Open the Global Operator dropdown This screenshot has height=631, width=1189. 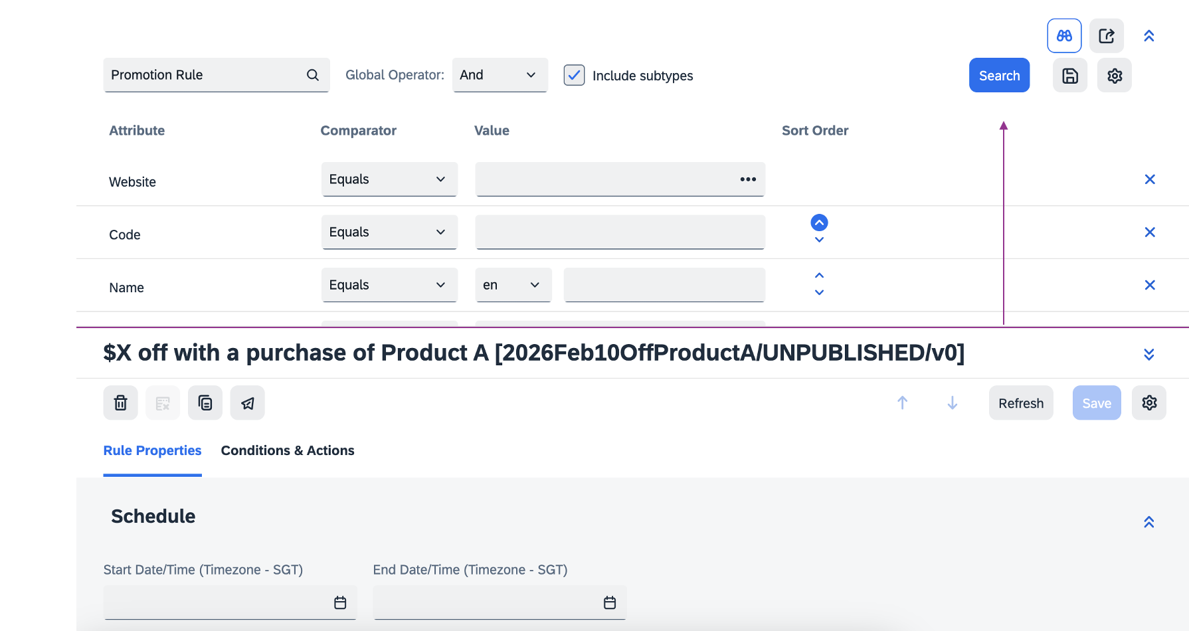pos(500,75)
